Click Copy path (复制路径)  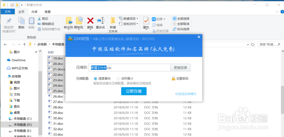(x=46, y=24)
